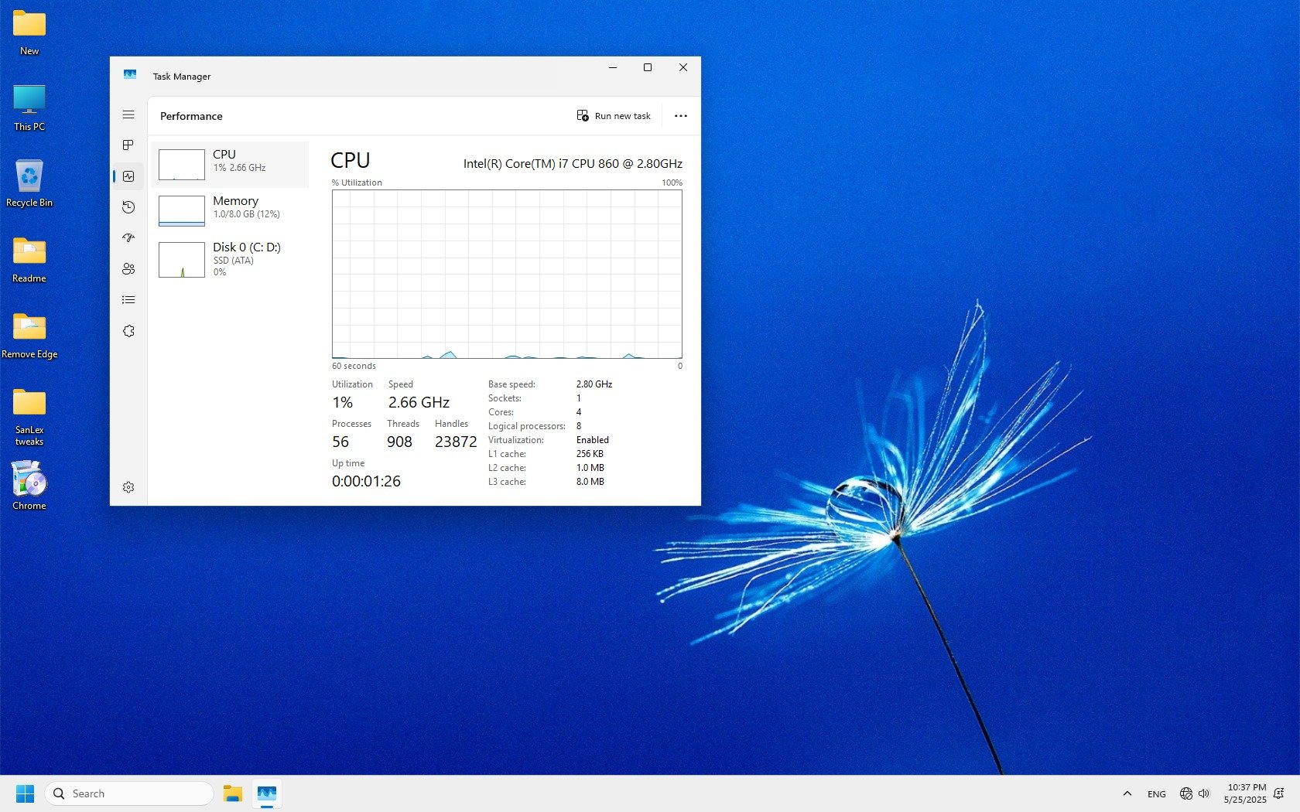Viewport: 1300px width, 812px height.
Task: Open the three-dots more options menu
Action: [x=680, y=116]
